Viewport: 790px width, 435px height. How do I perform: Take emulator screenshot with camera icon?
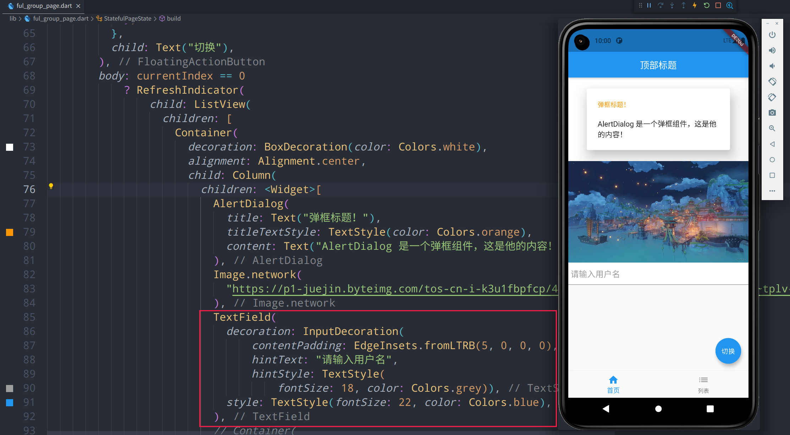point(772,113)
